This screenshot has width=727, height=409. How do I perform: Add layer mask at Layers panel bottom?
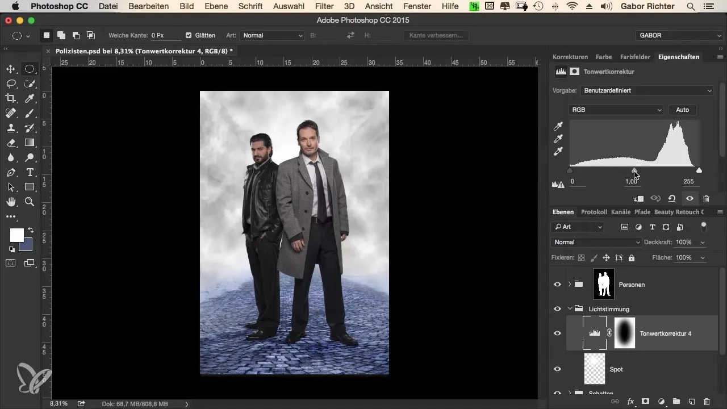tap(645, 401)
